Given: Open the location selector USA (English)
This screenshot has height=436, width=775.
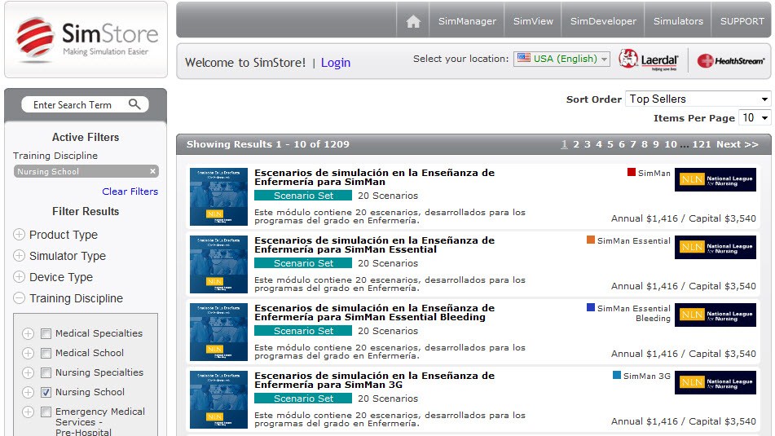Looking at the screenshot, I should point(561,59).
